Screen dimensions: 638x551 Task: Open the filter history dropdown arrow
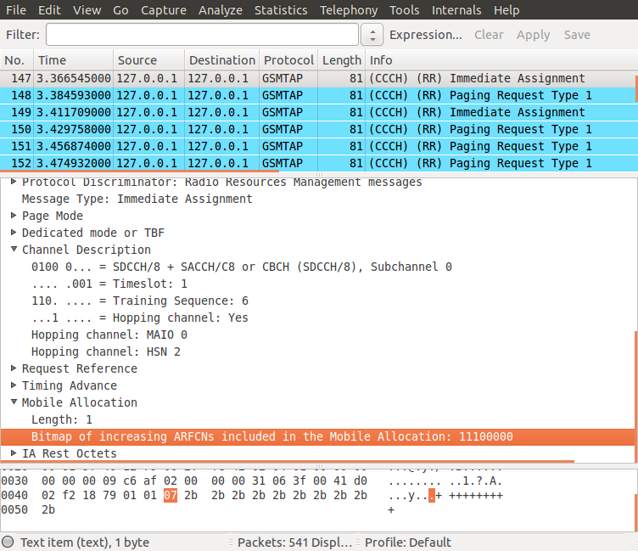(372, 35)
